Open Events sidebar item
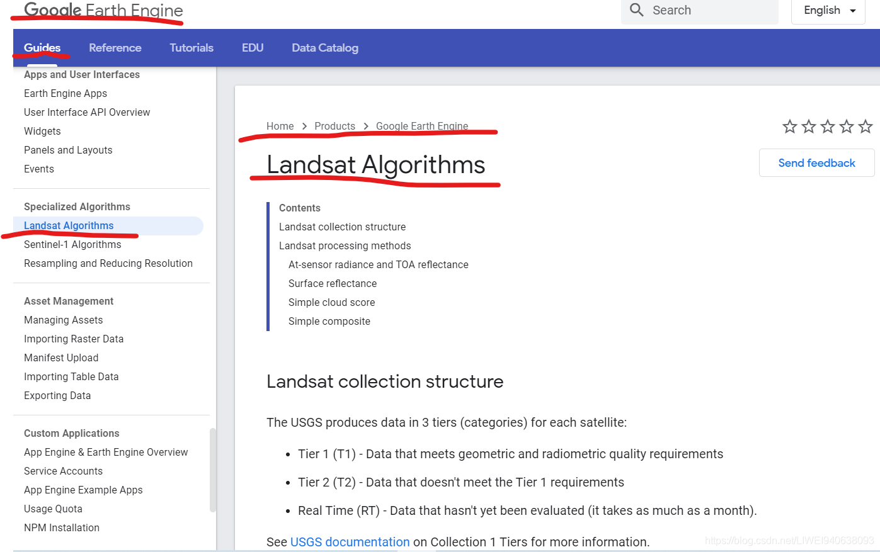This screenshot has height=552, width=880. click(39, 169)
